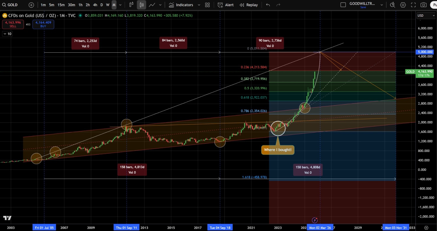The height and width of the screenshot is (231, 437).
Task: Toggle the monthly M timeframe
Action: tap(114, 5)
